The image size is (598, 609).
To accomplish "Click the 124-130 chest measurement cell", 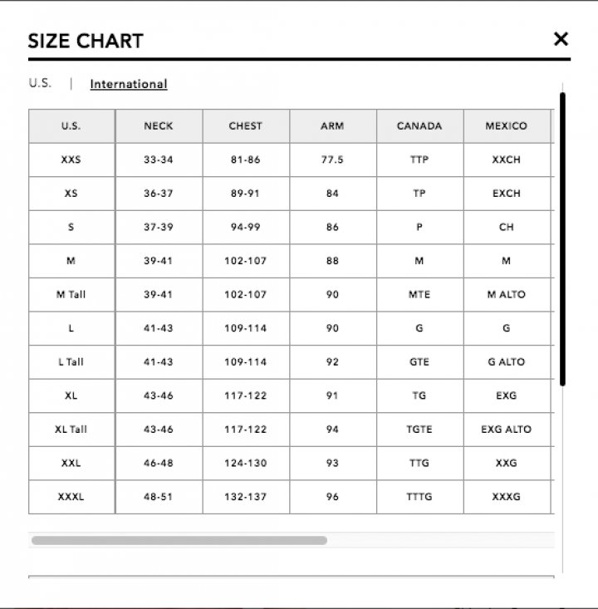I will (x=245, y=463).
